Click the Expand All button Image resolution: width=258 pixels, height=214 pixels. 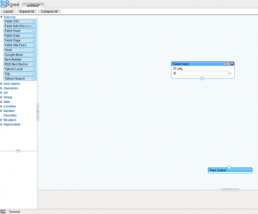(x=27, y=11)
